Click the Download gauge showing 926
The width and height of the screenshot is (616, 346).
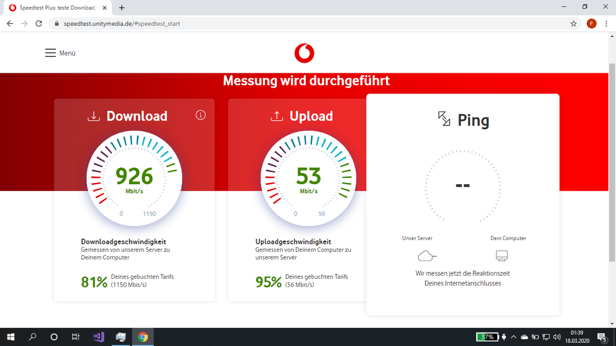click(134, 179)
